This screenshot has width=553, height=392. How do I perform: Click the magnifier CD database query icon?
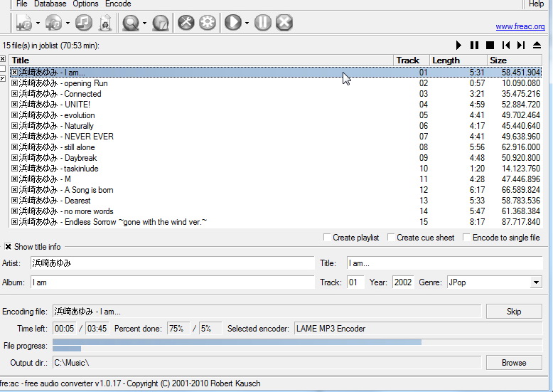tap(131, 23)
